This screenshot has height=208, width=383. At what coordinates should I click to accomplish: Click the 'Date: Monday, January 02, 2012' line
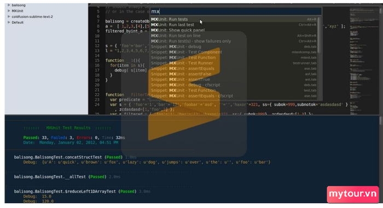point(71,142)
